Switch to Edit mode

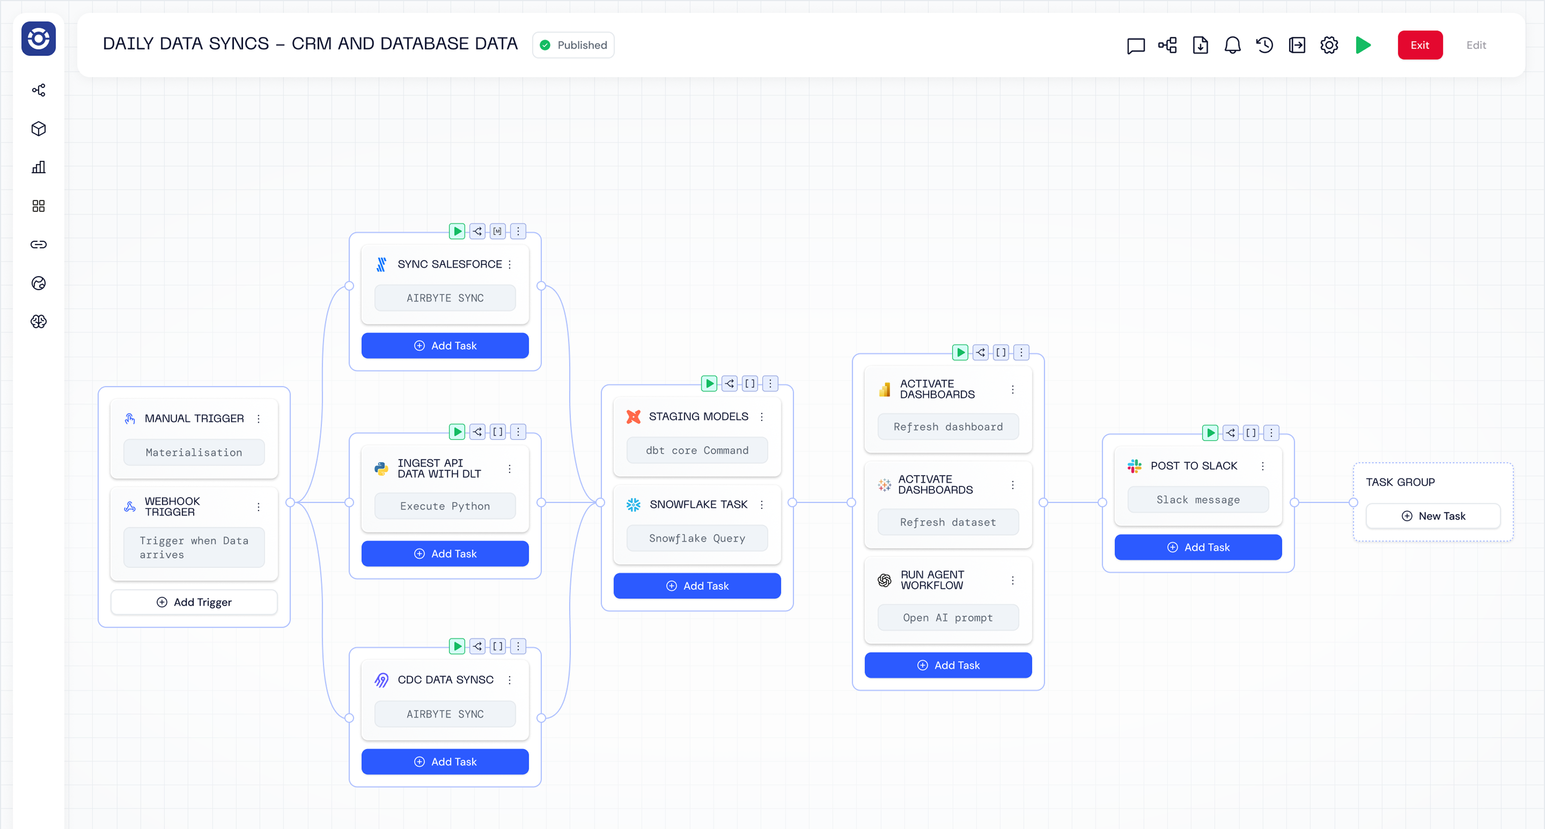tap(1475, 46)
